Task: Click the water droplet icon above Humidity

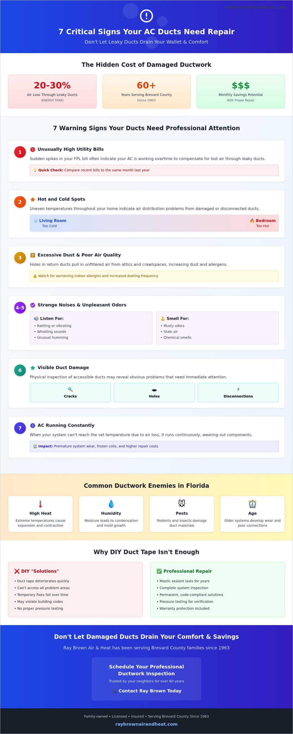Action: tap(111, 504)
